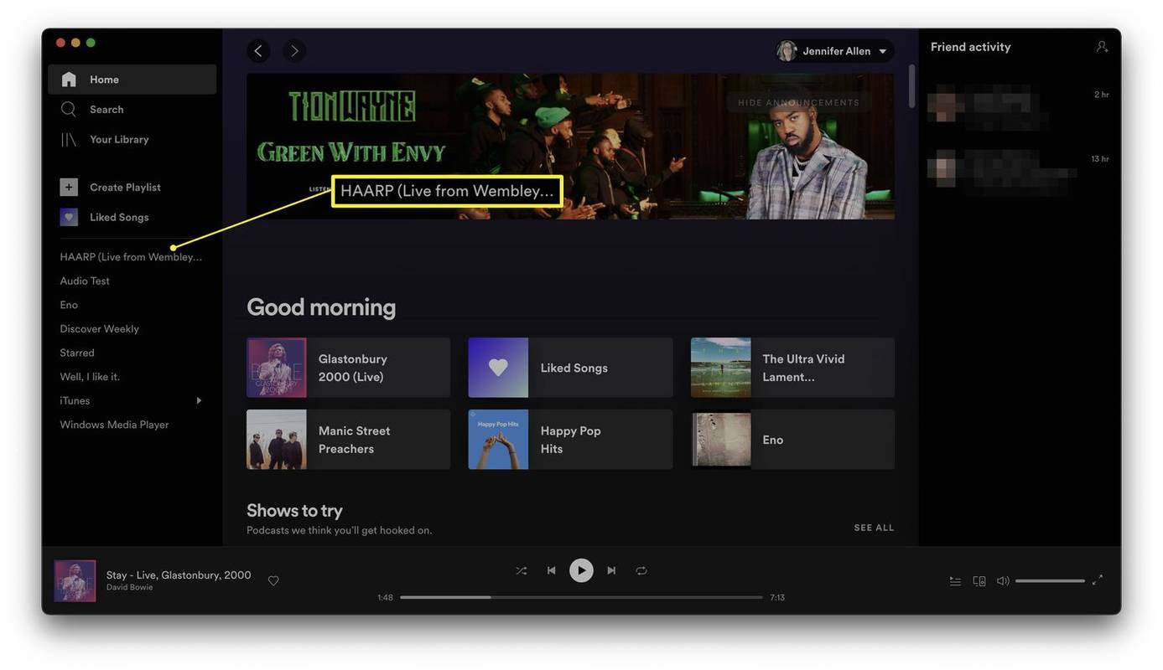Image resolution: width=1163 pixels, height=670 pixels.
Task: Click Happy Pop Hits cover thumbnail
Action: tap(498, 440)
